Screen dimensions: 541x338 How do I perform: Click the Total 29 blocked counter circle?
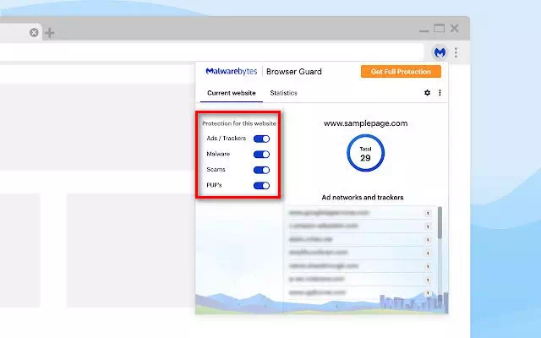[x=365, y=153]
